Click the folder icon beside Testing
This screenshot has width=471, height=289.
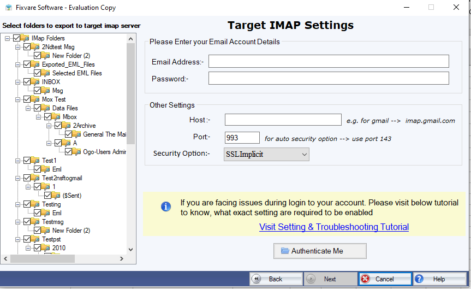coord(35,204)
